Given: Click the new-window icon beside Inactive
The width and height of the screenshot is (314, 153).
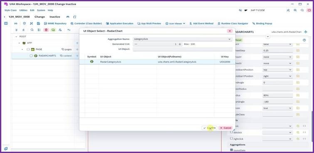Looking at the screenshot, I should (x=75, y=17).
